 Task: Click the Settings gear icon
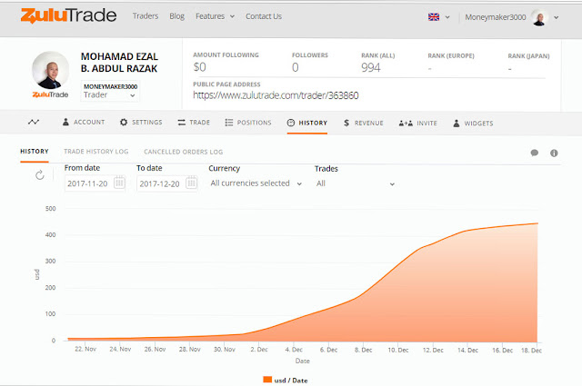tap(124, 122)
